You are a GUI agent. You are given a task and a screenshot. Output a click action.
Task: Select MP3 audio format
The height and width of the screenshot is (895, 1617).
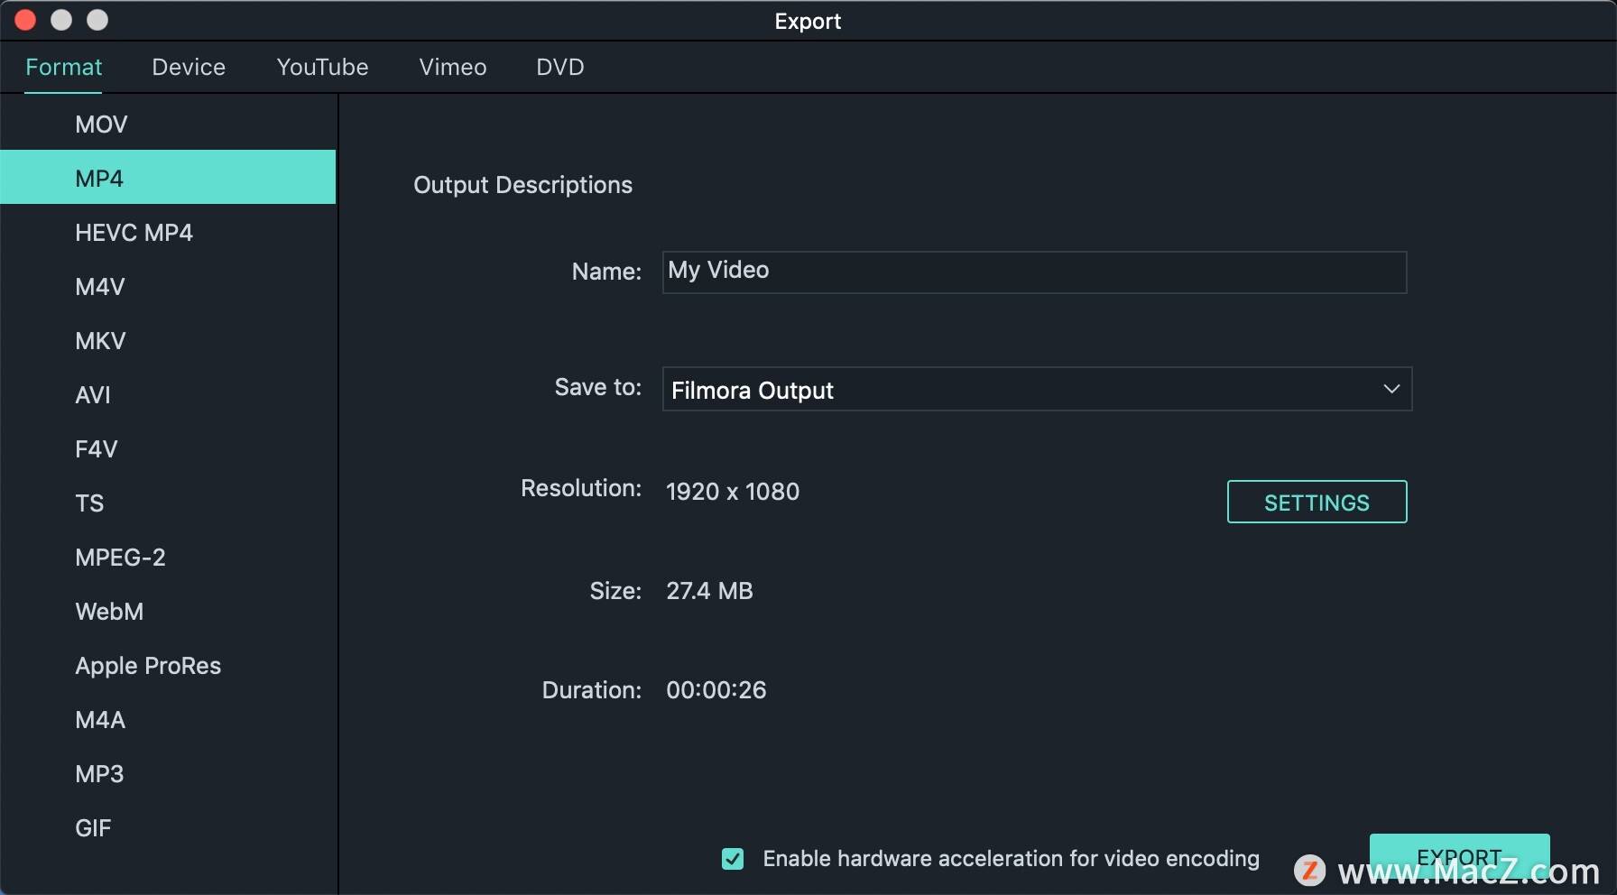coord(168,774)
